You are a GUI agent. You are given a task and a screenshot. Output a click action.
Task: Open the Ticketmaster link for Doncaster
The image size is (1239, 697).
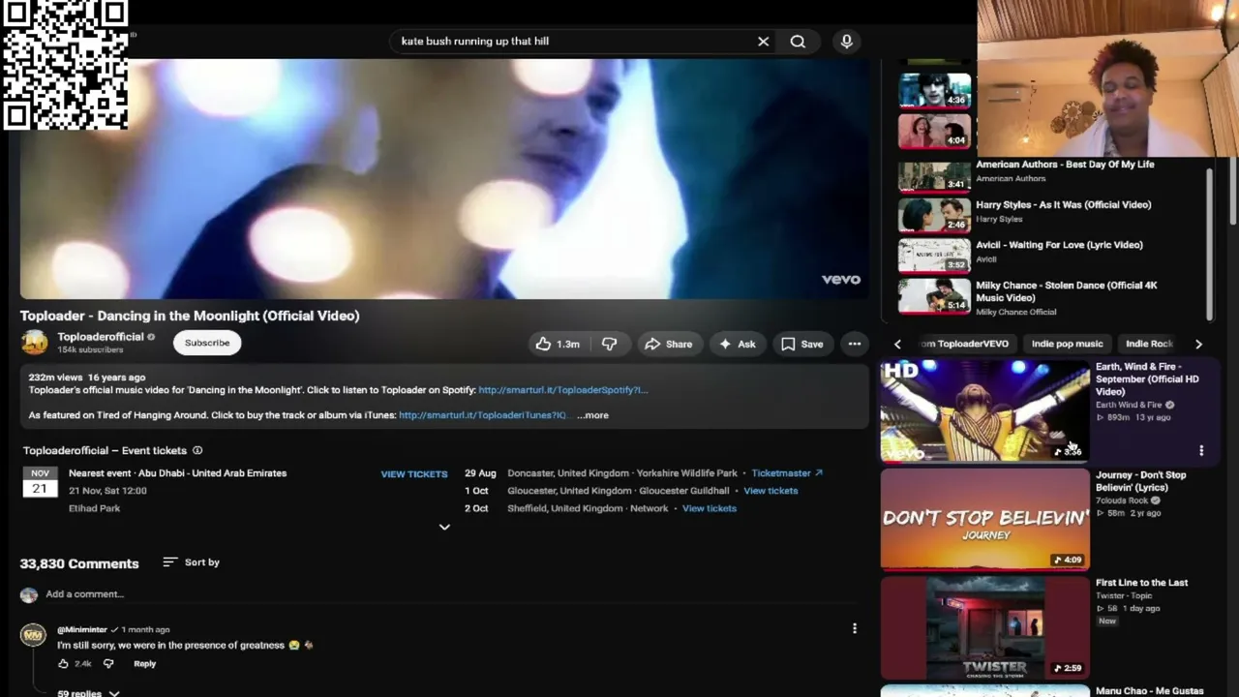click(x=787, y=473)
